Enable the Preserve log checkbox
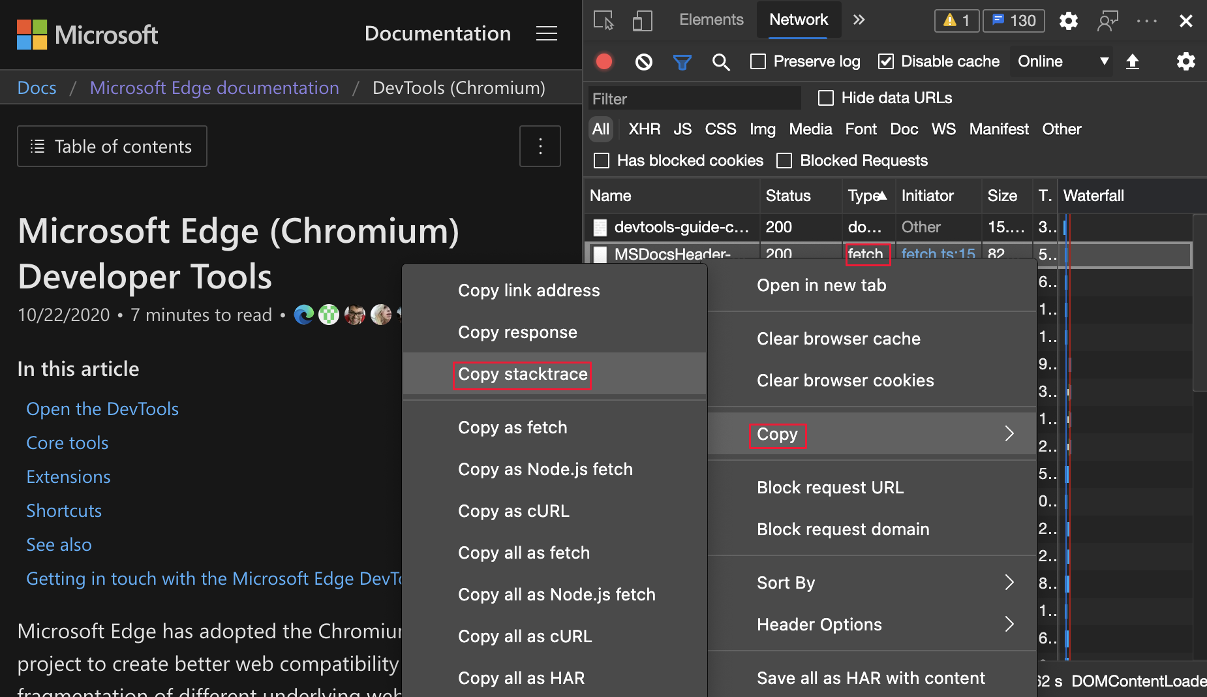 (x=757, y=61)
